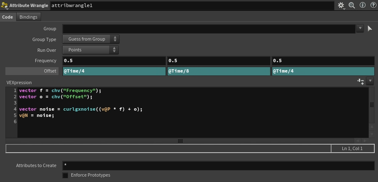Click the attribwrangle1 node name field
Viewport: 378px width, 182px height.
[x=192, y=5]
